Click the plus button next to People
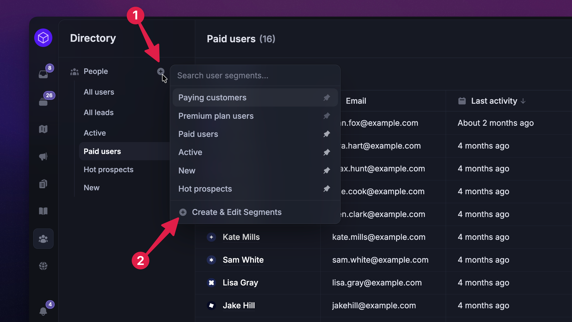The height and width of the screenshot is (322, 572). pyautogui.click(x=161, y=71)
